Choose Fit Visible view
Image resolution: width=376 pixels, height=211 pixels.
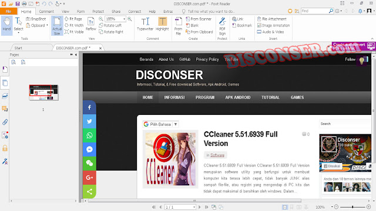tap(74, 32)
